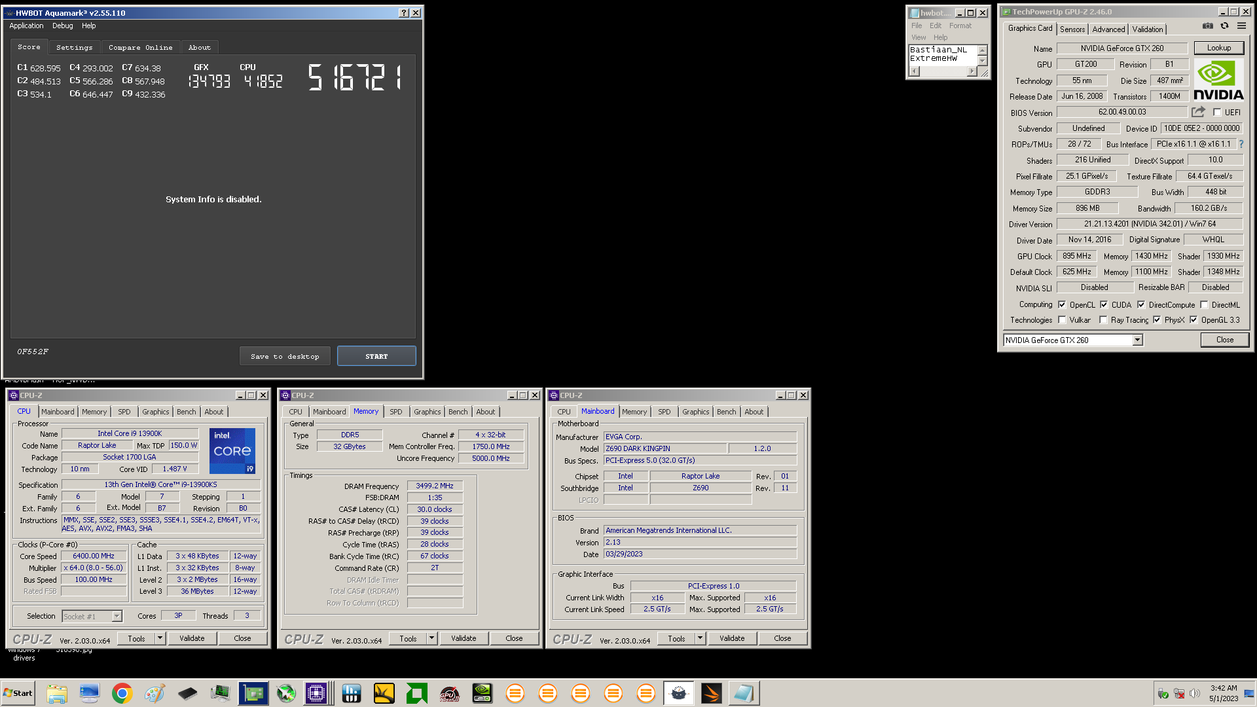This screenshot has height=707, width=1257.
Task: Open Format menu in hwbot notepad
Action: point(960,26)
